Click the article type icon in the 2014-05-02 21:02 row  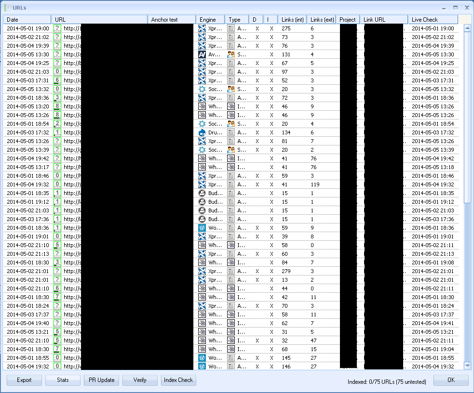click(231, 37)
